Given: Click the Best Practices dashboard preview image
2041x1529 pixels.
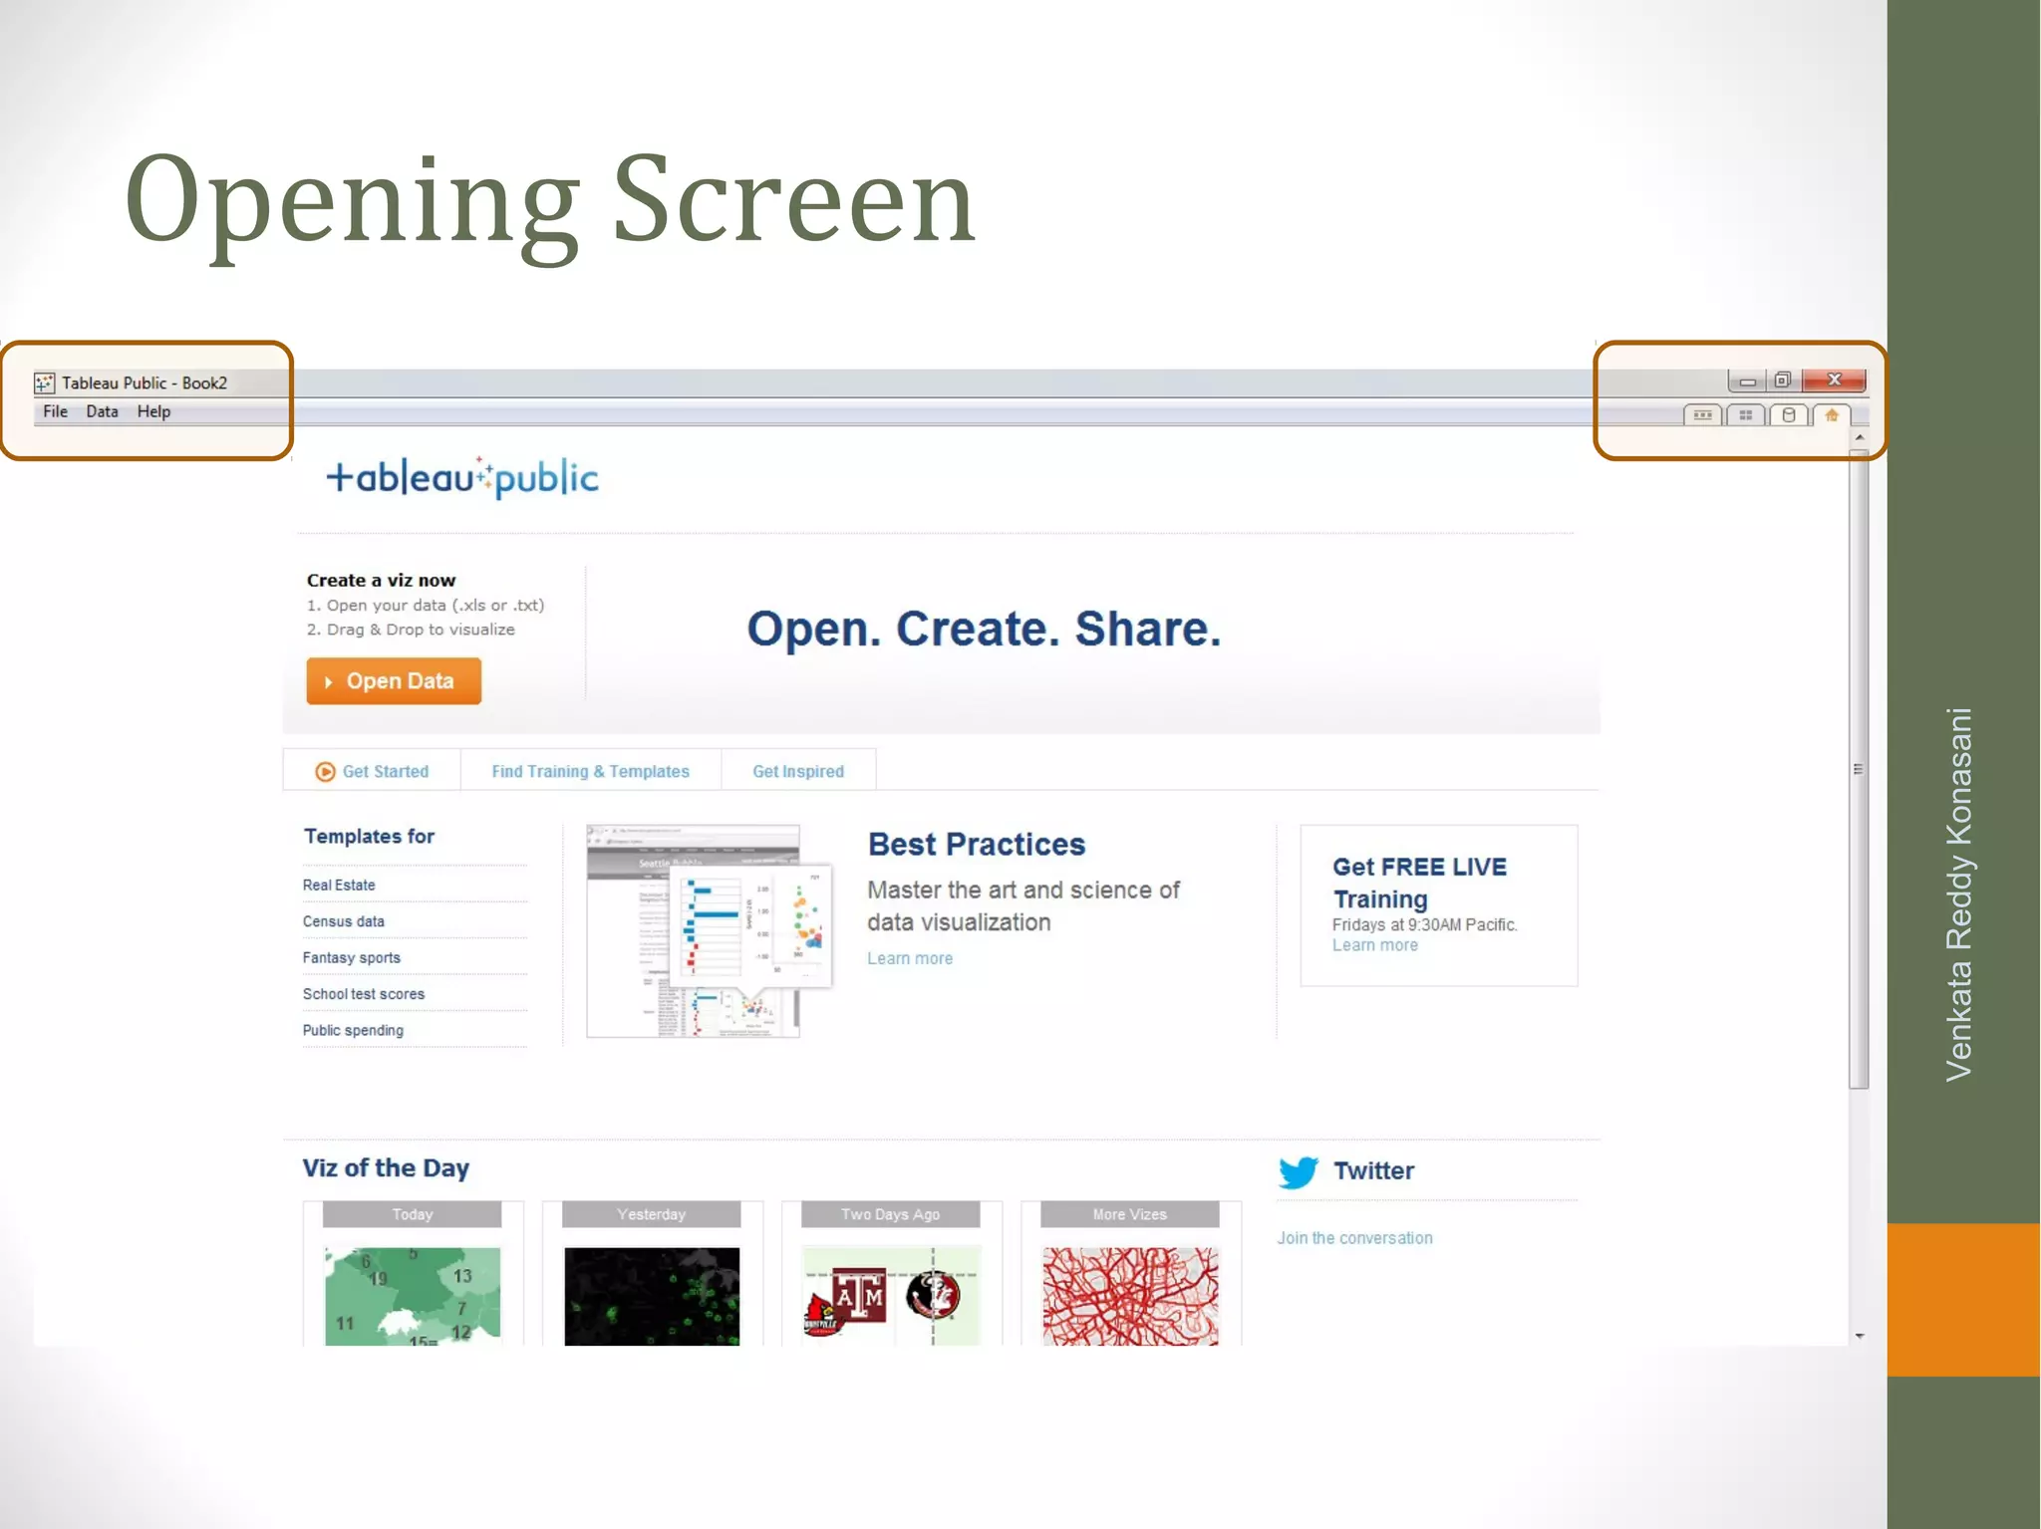Looking at the screenshot, I should (x=709, y=931).
